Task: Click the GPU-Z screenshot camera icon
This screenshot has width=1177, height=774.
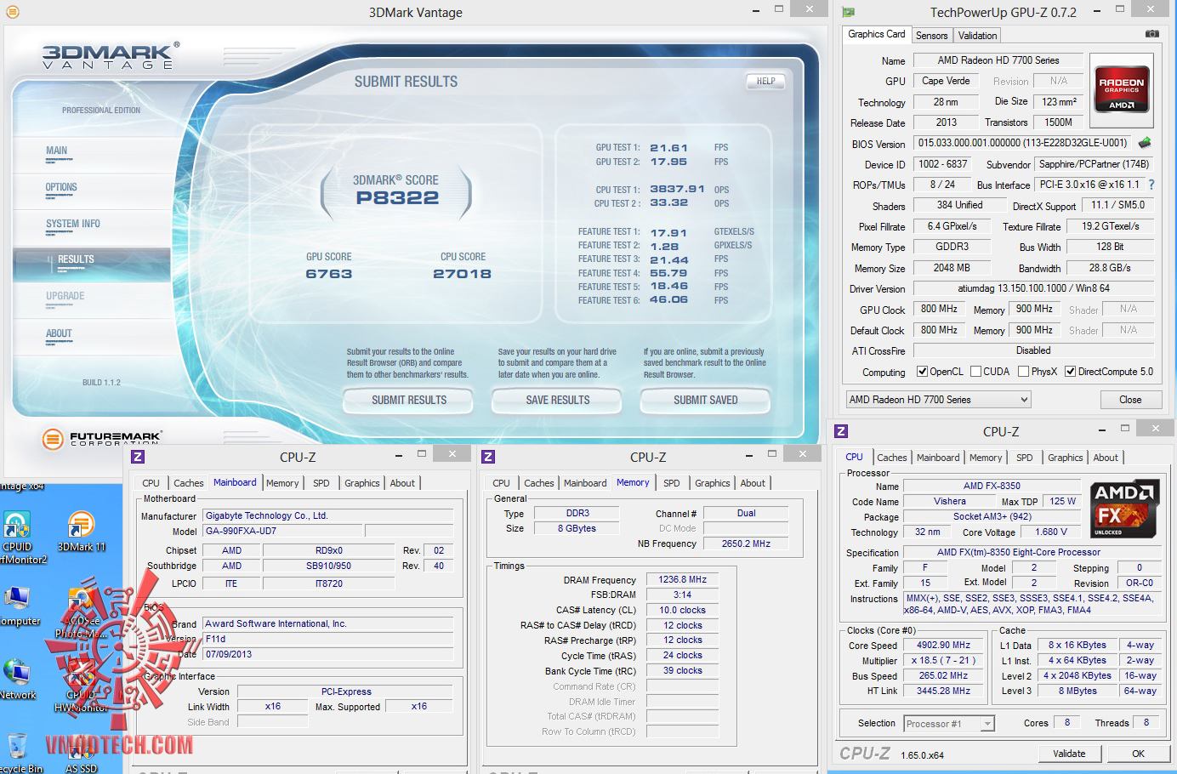Action: [1151, 34]
